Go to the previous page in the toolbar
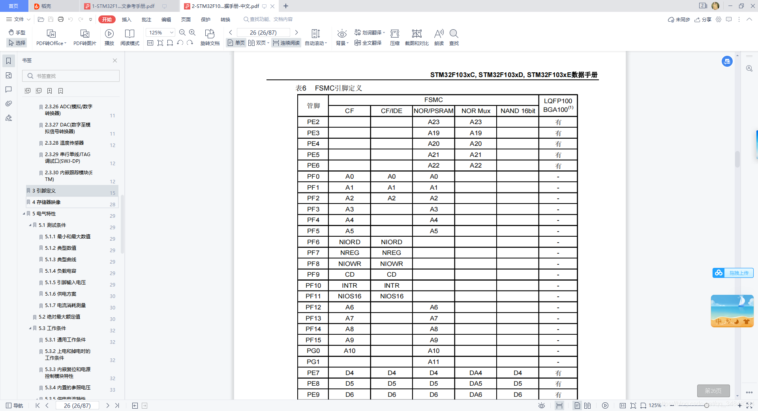Viewport: 758px width, 411px height. (231, 32)
